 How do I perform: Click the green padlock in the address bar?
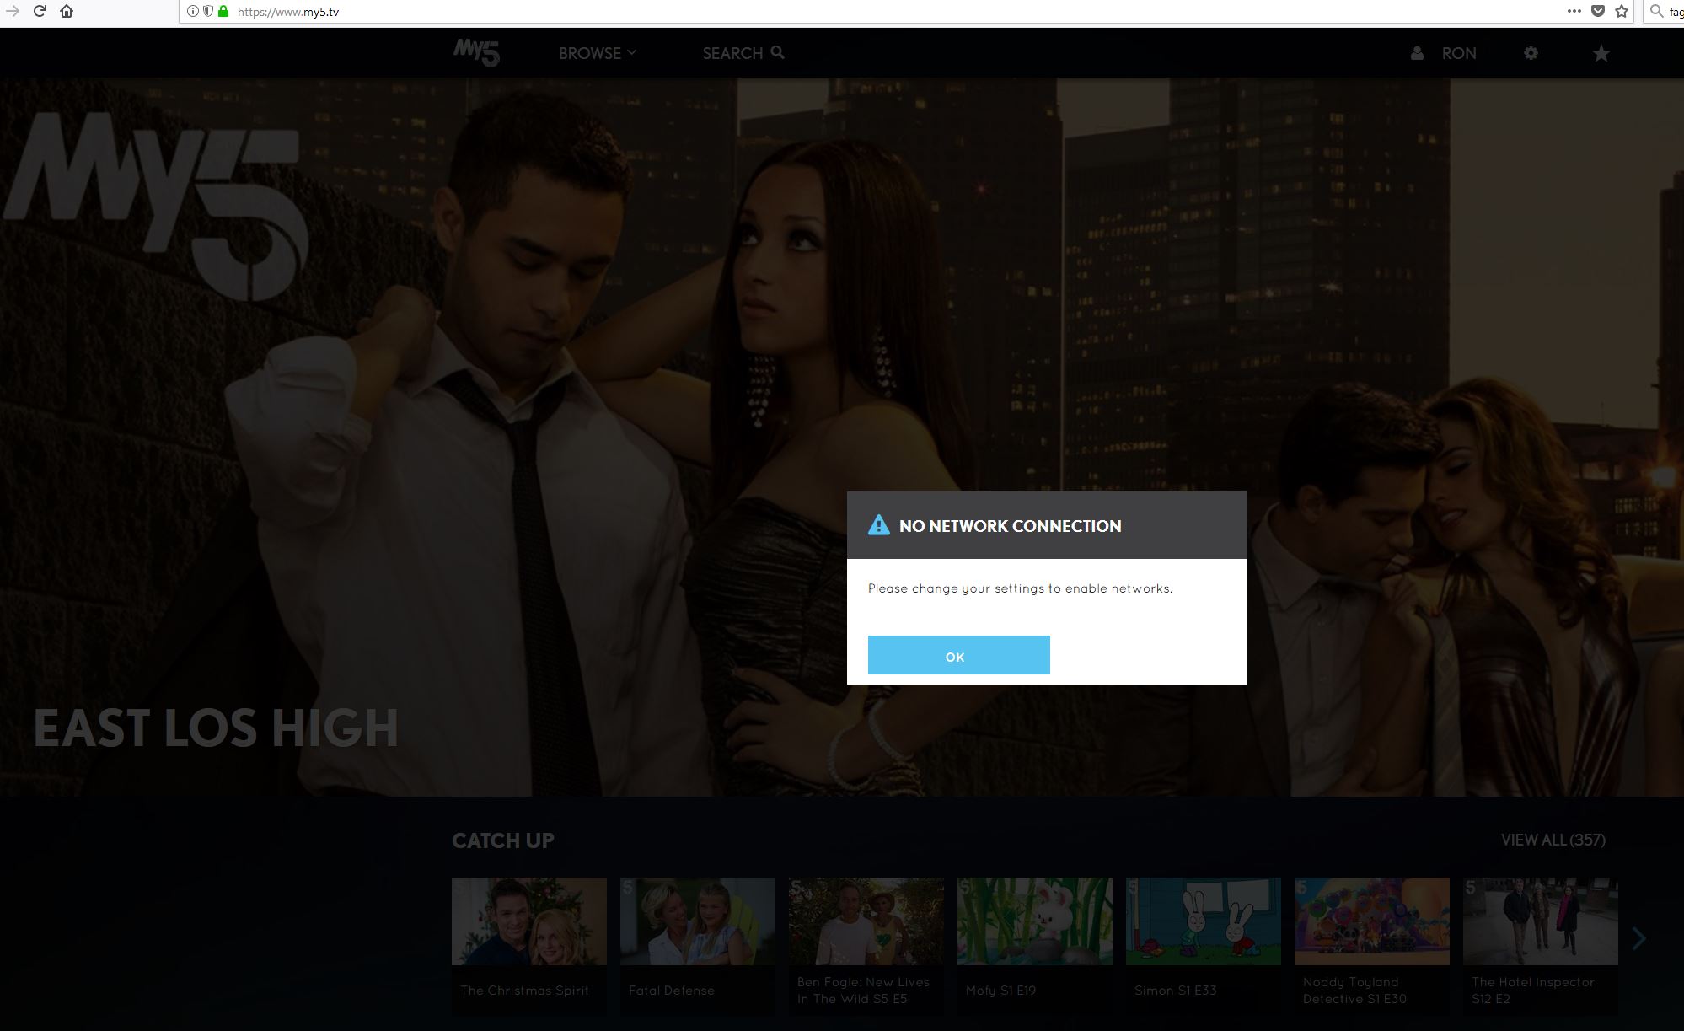[223, 12]
